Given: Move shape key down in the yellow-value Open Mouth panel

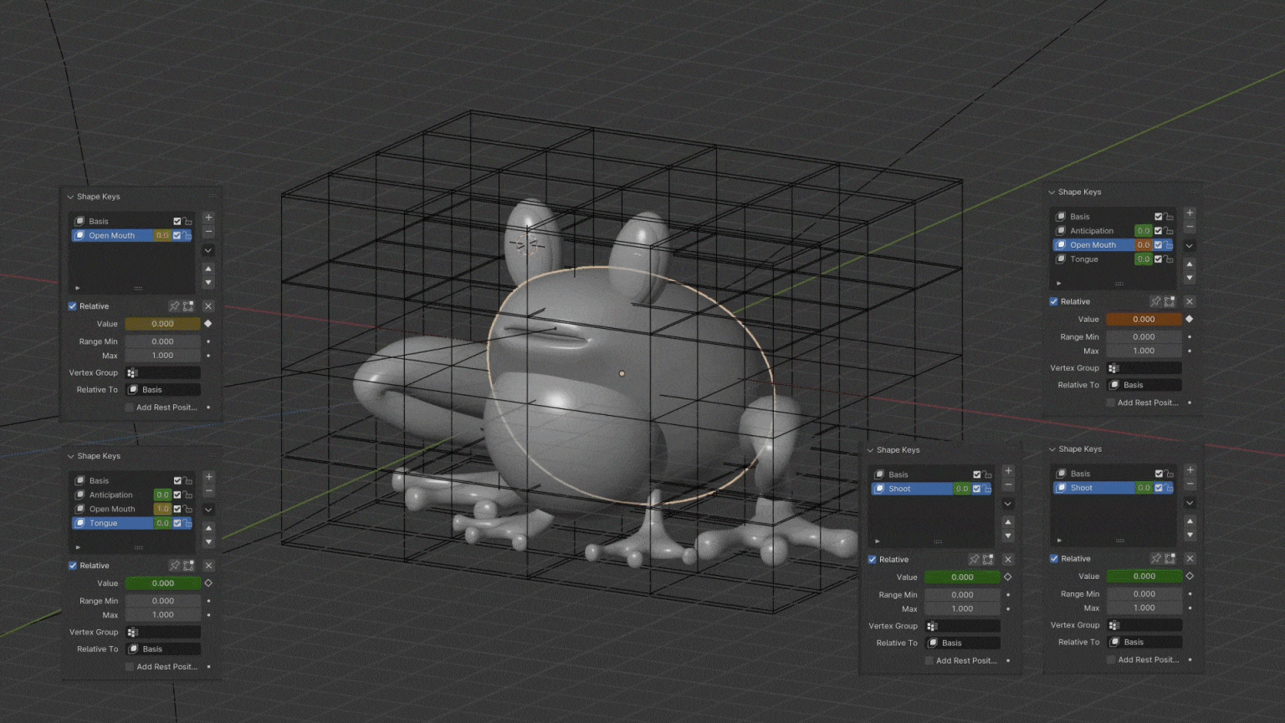Looking at the screenshot, I should (x=208, y=282).
